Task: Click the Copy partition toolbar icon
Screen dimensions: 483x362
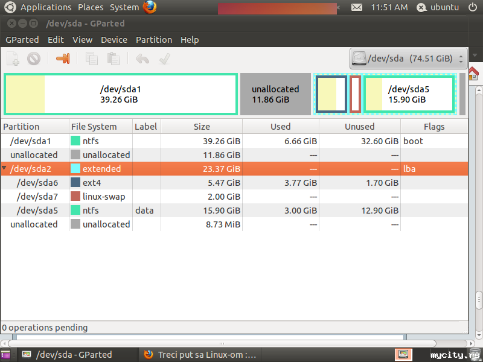Action: click(92, 59)
